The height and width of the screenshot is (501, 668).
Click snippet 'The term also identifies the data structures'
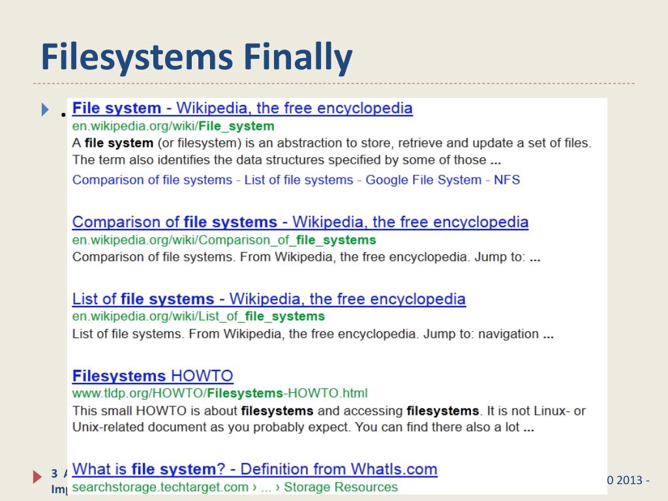click(x=286, y=160)
